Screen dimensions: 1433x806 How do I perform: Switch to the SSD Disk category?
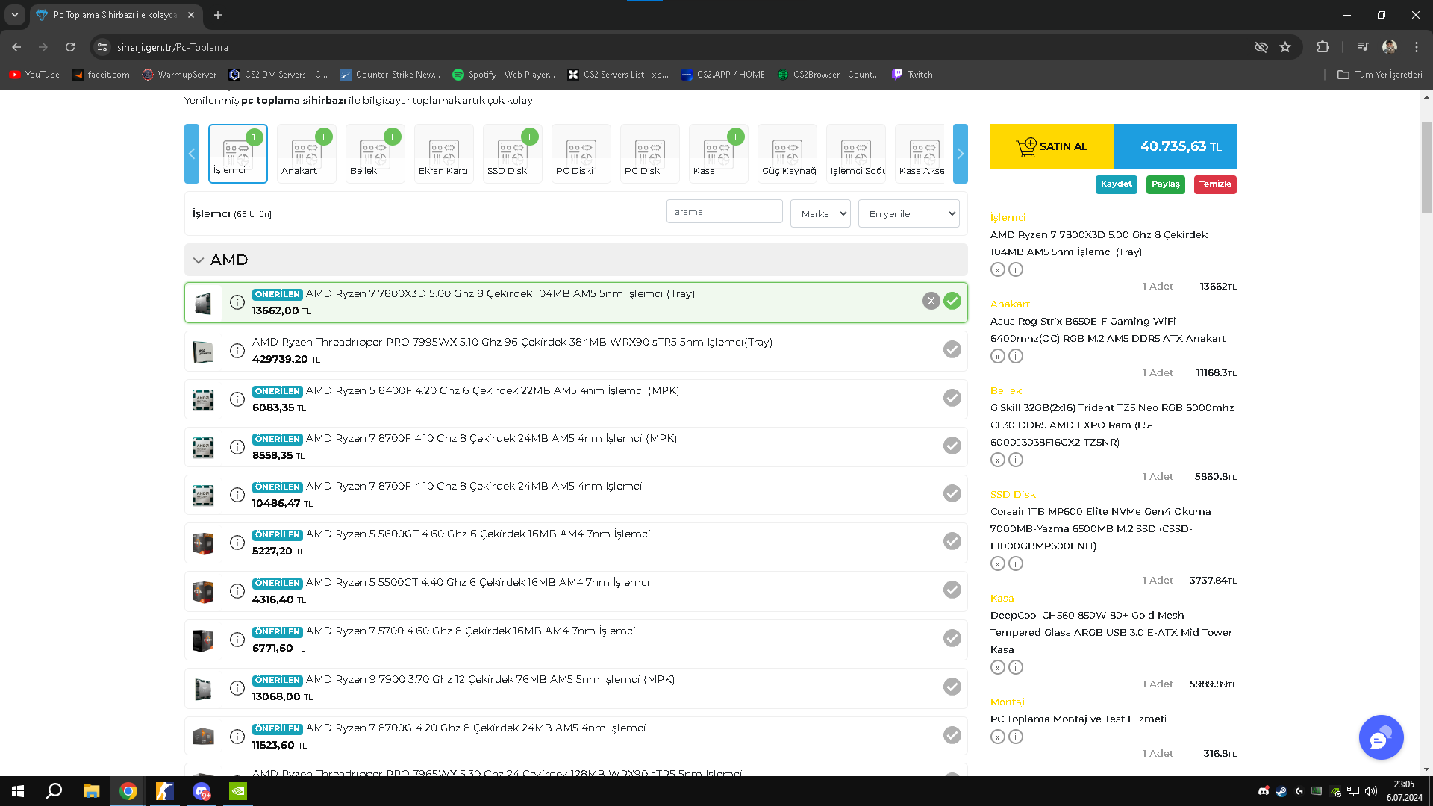click(x=512, y=154)
